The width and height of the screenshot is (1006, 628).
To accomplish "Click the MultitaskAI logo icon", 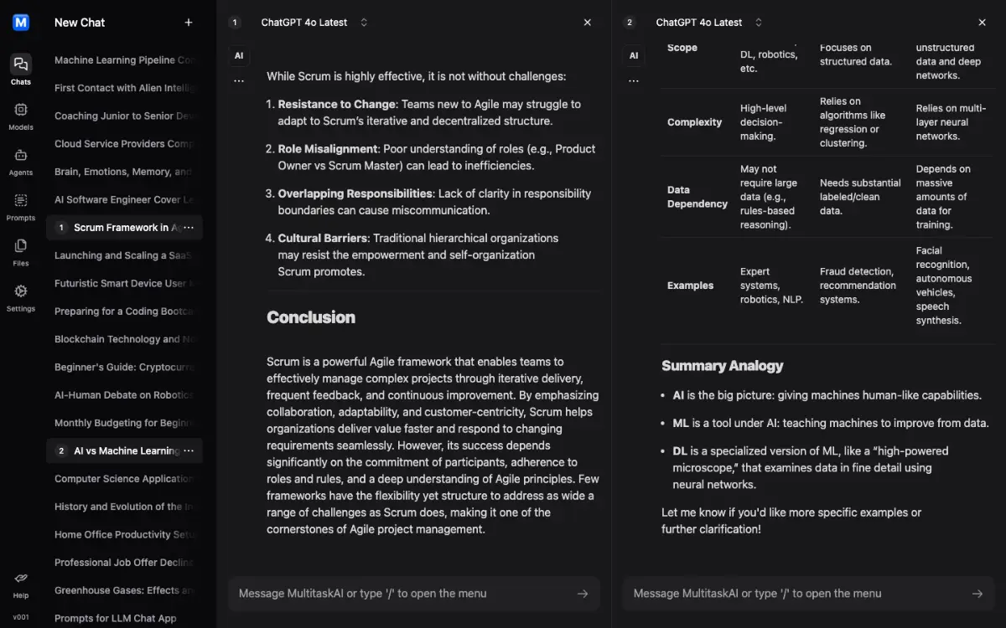I will 21,23.
